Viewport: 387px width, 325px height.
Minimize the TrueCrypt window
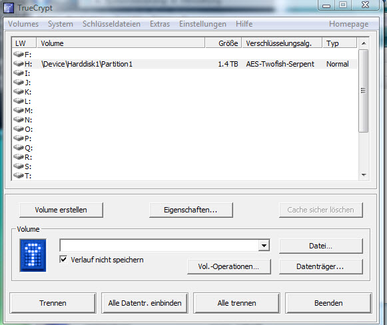pyautogui.click(x=326, y=5)
